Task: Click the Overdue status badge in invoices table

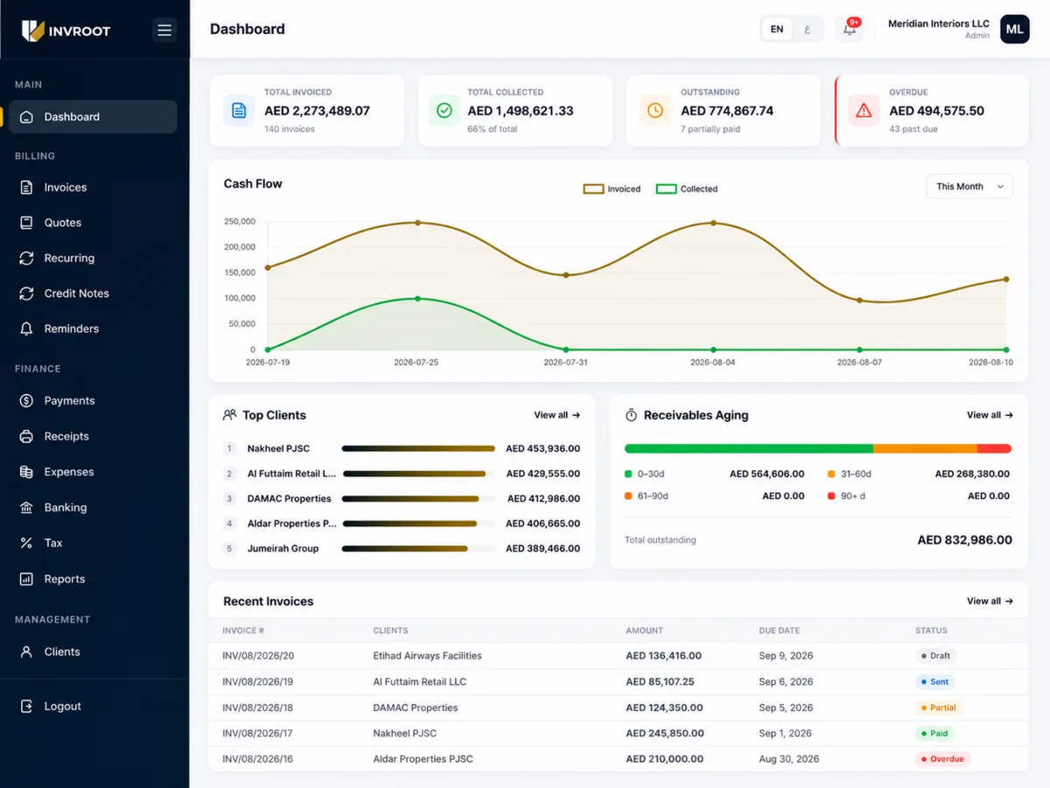Action: [942, 759]
